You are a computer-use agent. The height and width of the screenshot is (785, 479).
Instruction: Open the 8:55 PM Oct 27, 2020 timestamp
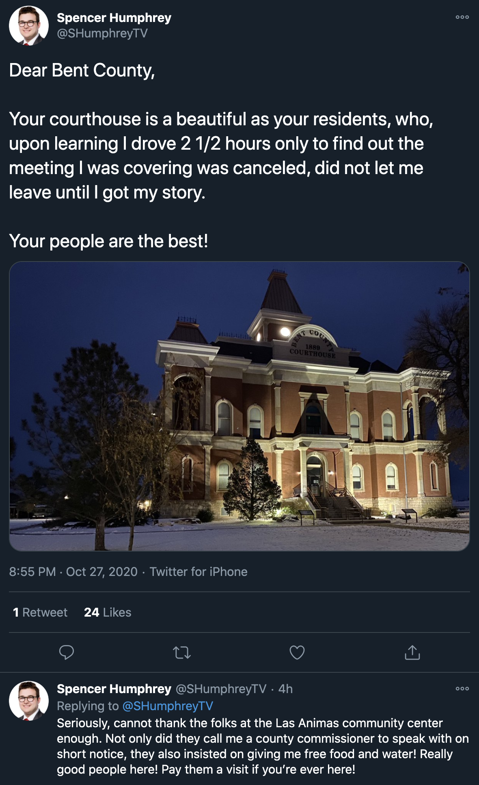click(x=73, y=571)
